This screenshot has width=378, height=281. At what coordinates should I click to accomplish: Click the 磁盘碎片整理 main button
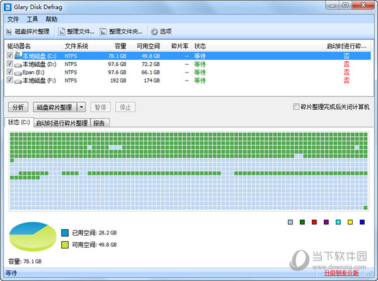point(55,107)
